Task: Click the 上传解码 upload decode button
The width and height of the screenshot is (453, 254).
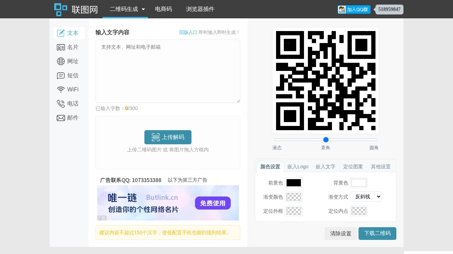Action: [x=168, y=137]
